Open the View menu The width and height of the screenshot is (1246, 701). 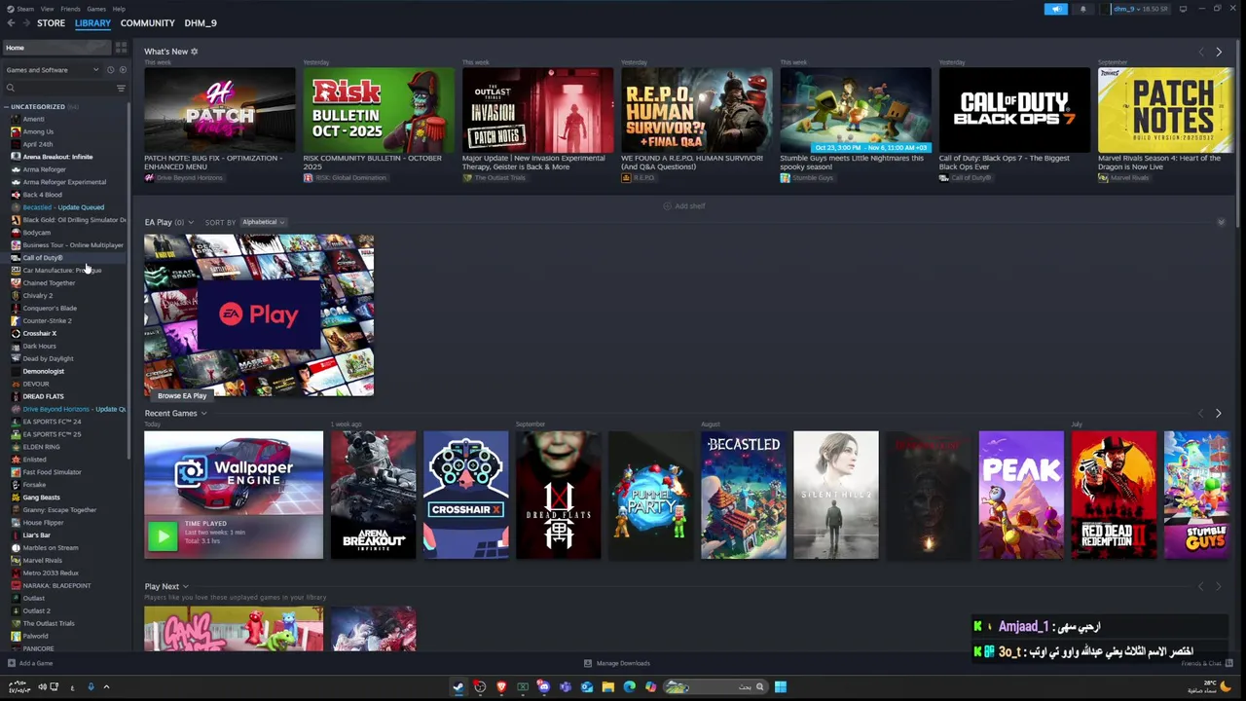[47, 9]
